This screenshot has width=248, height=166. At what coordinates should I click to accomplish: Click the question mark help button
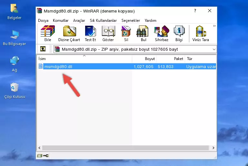coord(195,11)
